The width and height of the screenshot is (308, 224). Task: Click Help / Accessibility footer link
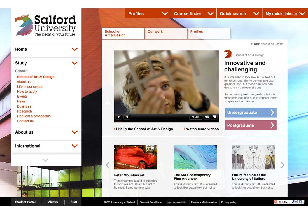click(x=176, y=202)
